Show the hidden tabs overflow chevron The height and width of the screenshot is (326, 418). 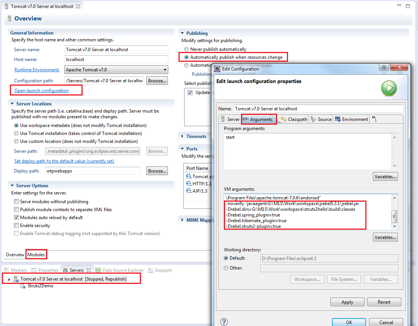374,119
